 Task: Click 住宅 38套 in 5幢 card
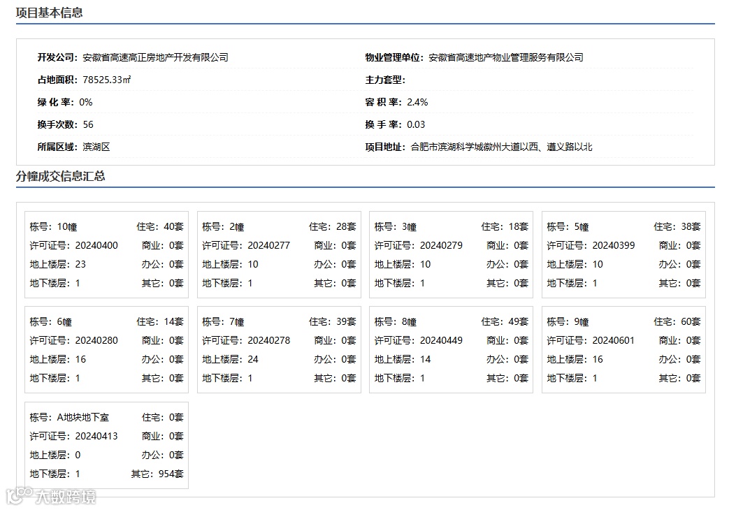tap(677, 226)
